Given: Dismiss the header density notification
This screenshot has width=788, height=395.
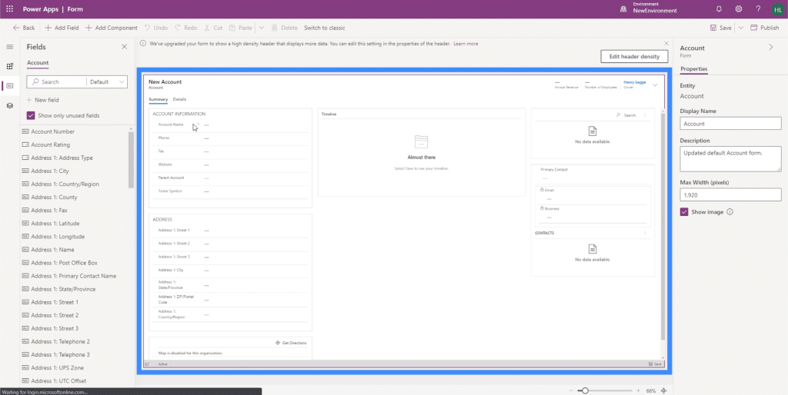Looking at the screenshot, I should (x=666, y=44).
